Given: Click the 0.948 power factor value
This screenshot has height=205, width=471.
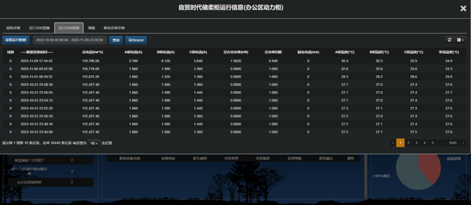Looking at the screenshot, I should (x=273, y=61).
